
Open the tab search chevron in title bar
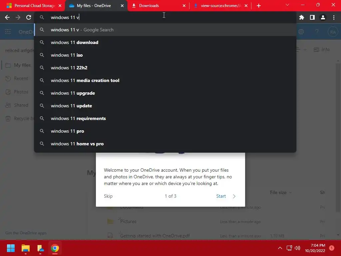tap(287, 5)
